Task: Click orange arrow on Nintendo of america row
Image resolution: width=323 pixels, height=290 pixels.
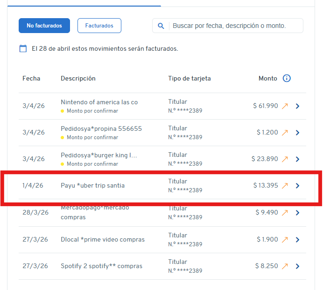Action: pyautogui.click(x=285, y=106)
